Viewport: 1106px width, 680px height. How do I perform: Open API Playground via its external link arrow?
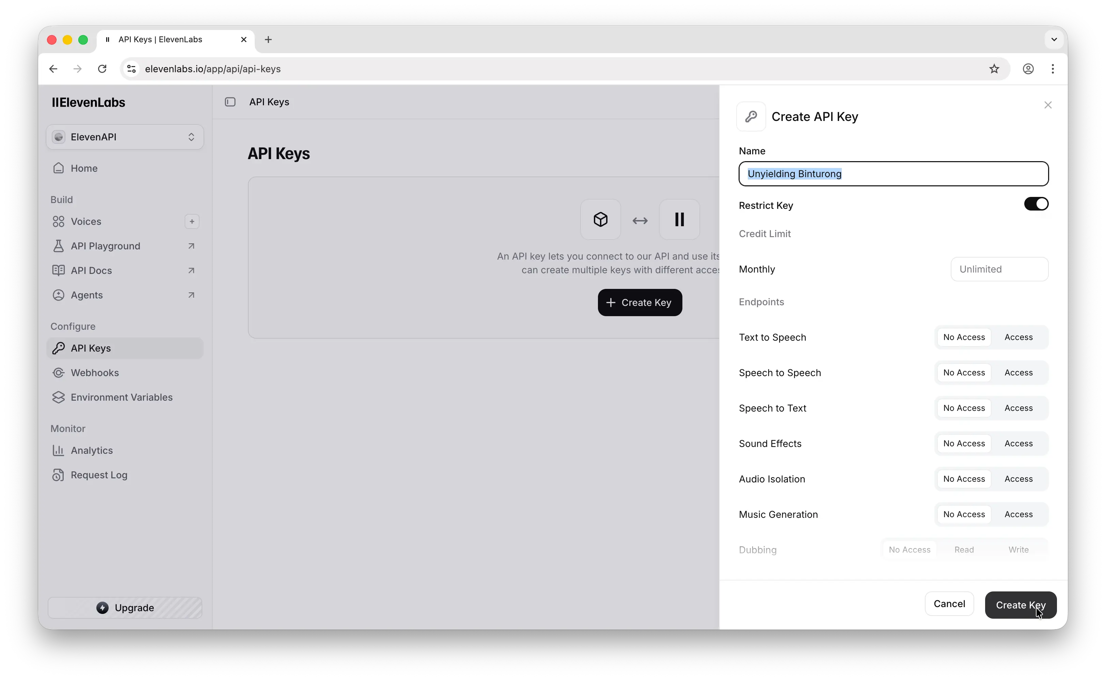[191, 246]
